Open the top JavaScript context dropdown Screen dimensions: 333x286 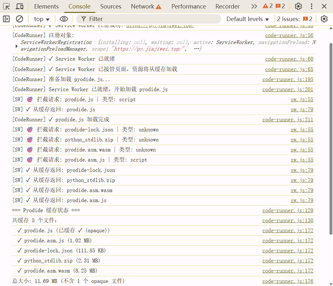(42, 19)
